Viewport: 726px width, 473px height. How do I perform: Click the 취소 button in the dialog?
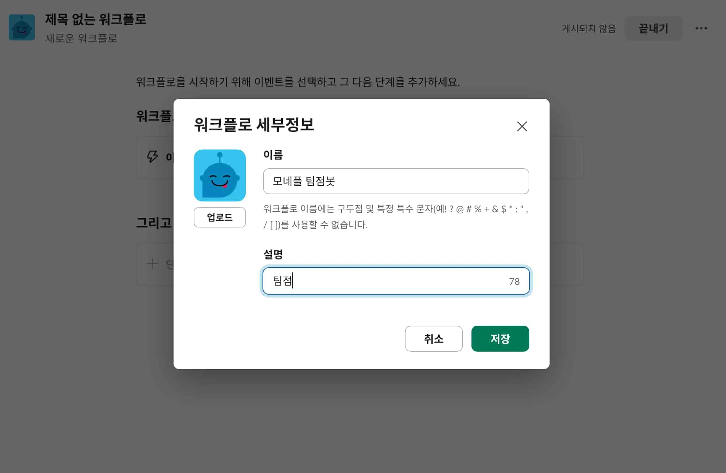point(434,339)
